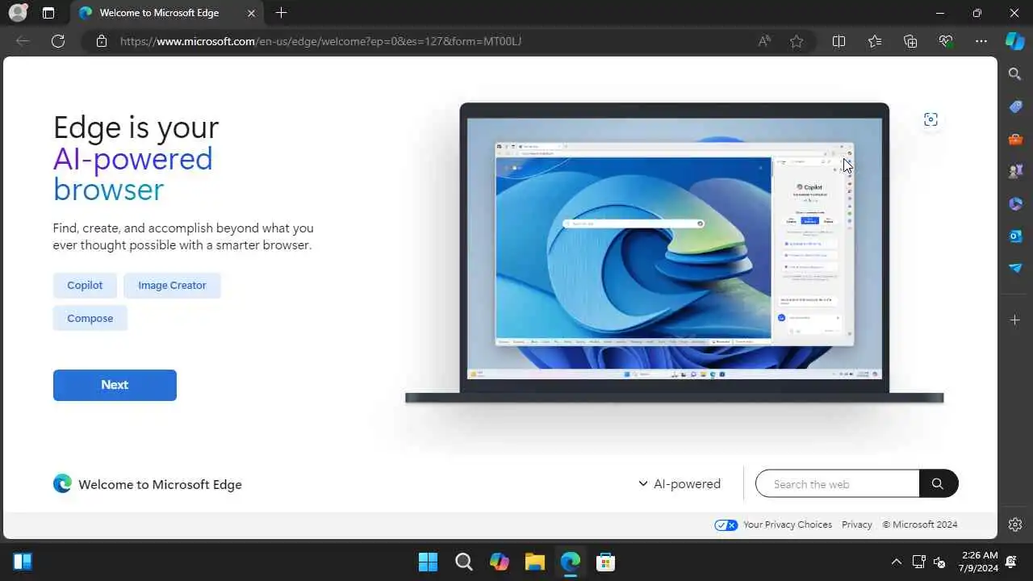Image resolution: width=1033 pixels, height=581 pixels.
Task: Select the Copilot feature chip
Action: [x=85, y=286]
